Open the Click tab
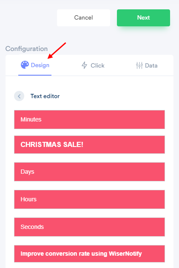 coord(93,65)
